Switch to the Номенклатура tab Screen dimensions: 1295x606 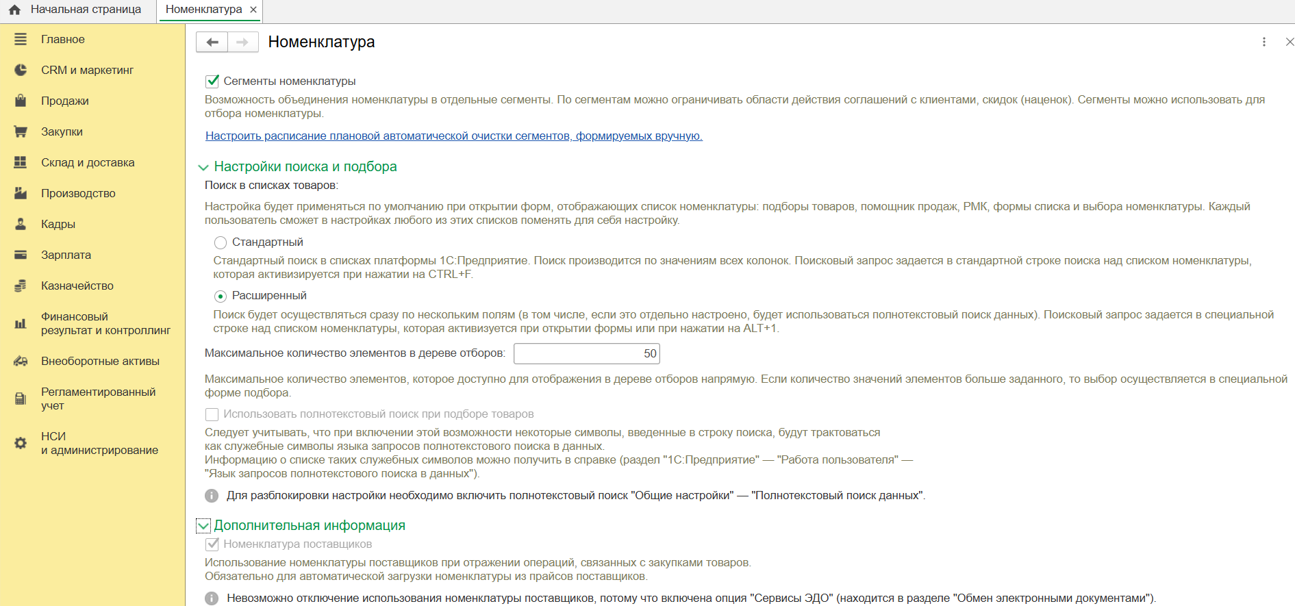click(203, 10)
